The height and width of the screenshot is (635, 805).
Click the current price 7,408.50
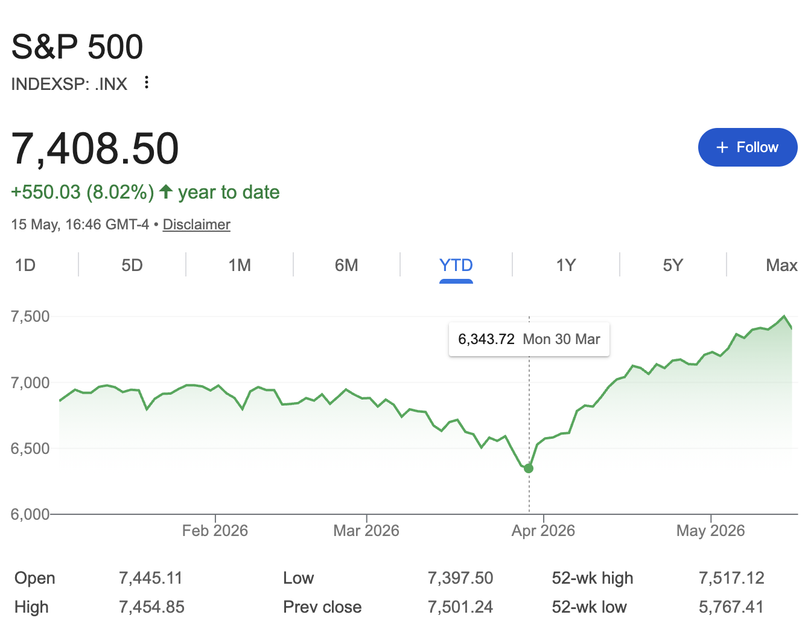click(x=95, y=148)
